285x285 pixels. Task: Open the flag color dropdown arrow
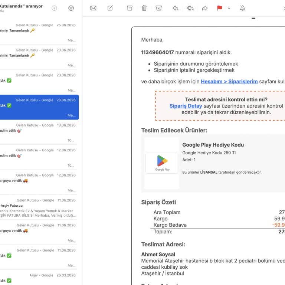(x=229, y=8)
